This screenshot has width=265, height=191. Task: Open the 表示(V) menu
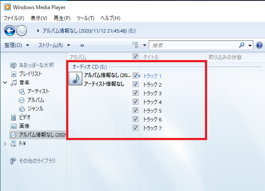point(39,18)
